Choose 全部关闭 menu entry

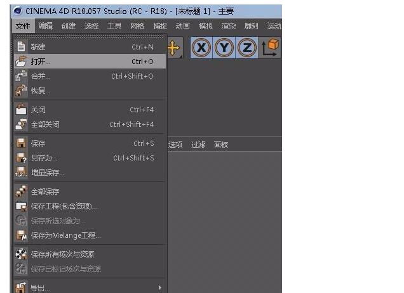click(90, 124)
